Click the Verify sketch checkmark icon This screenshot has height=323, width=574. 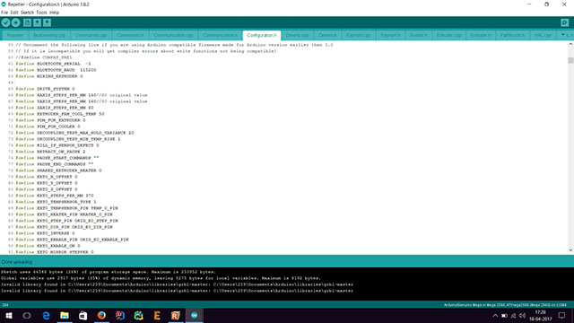(x=5, y=22)
